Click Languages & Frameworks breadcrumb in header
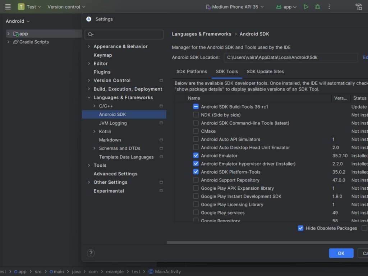This screenshot has height=276, width=368. tap(201, 34)
